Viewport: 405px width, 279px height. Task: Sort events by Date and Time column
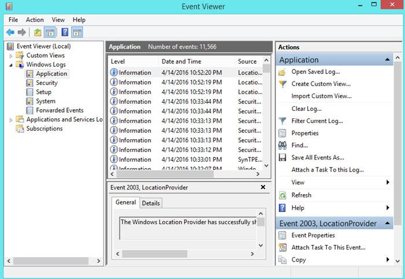tap(182, 61)
